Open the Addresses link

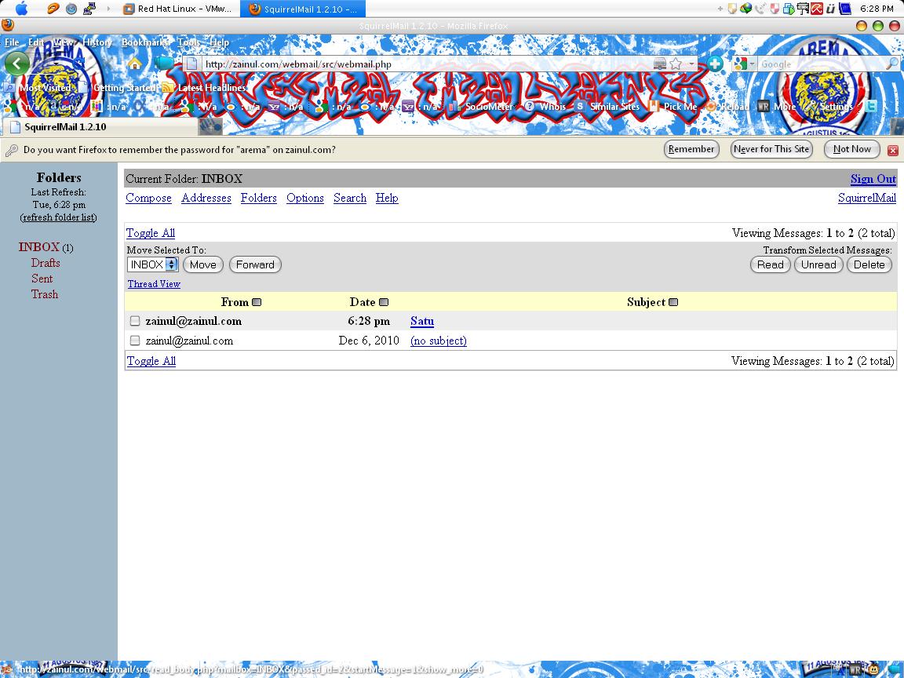(x=206, y=198)
